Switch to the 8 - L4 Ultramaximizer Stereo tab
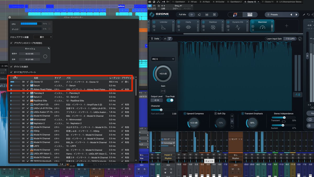 pos(289,2)
